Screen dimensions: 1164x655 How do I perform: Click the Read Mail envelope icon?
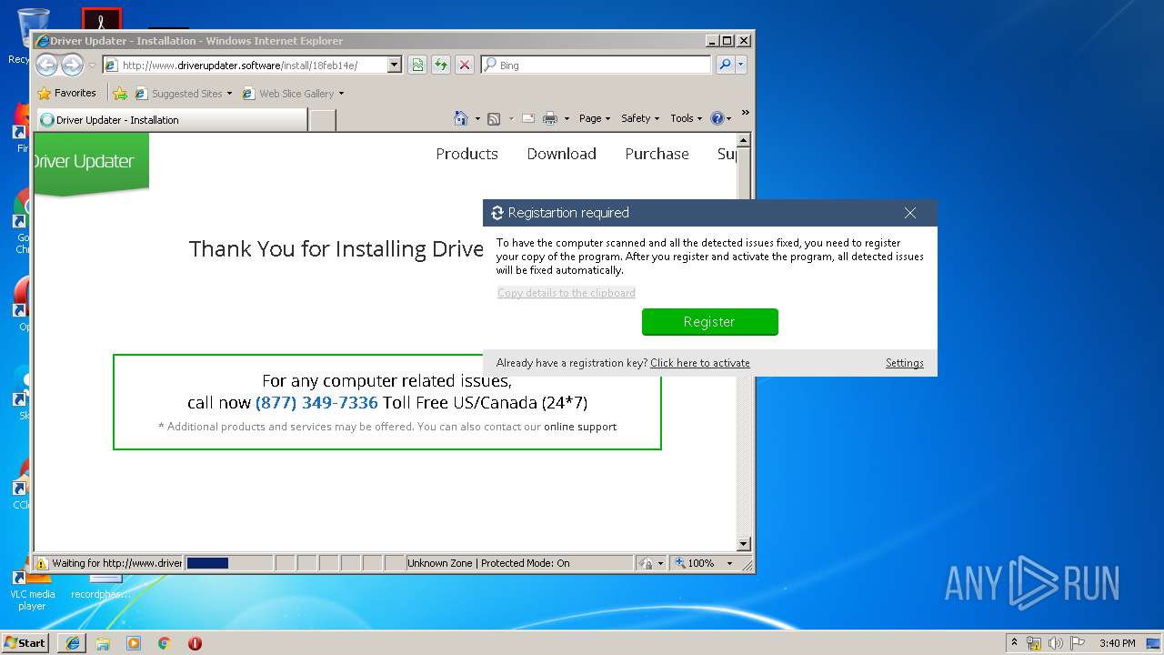coord(527,118)
